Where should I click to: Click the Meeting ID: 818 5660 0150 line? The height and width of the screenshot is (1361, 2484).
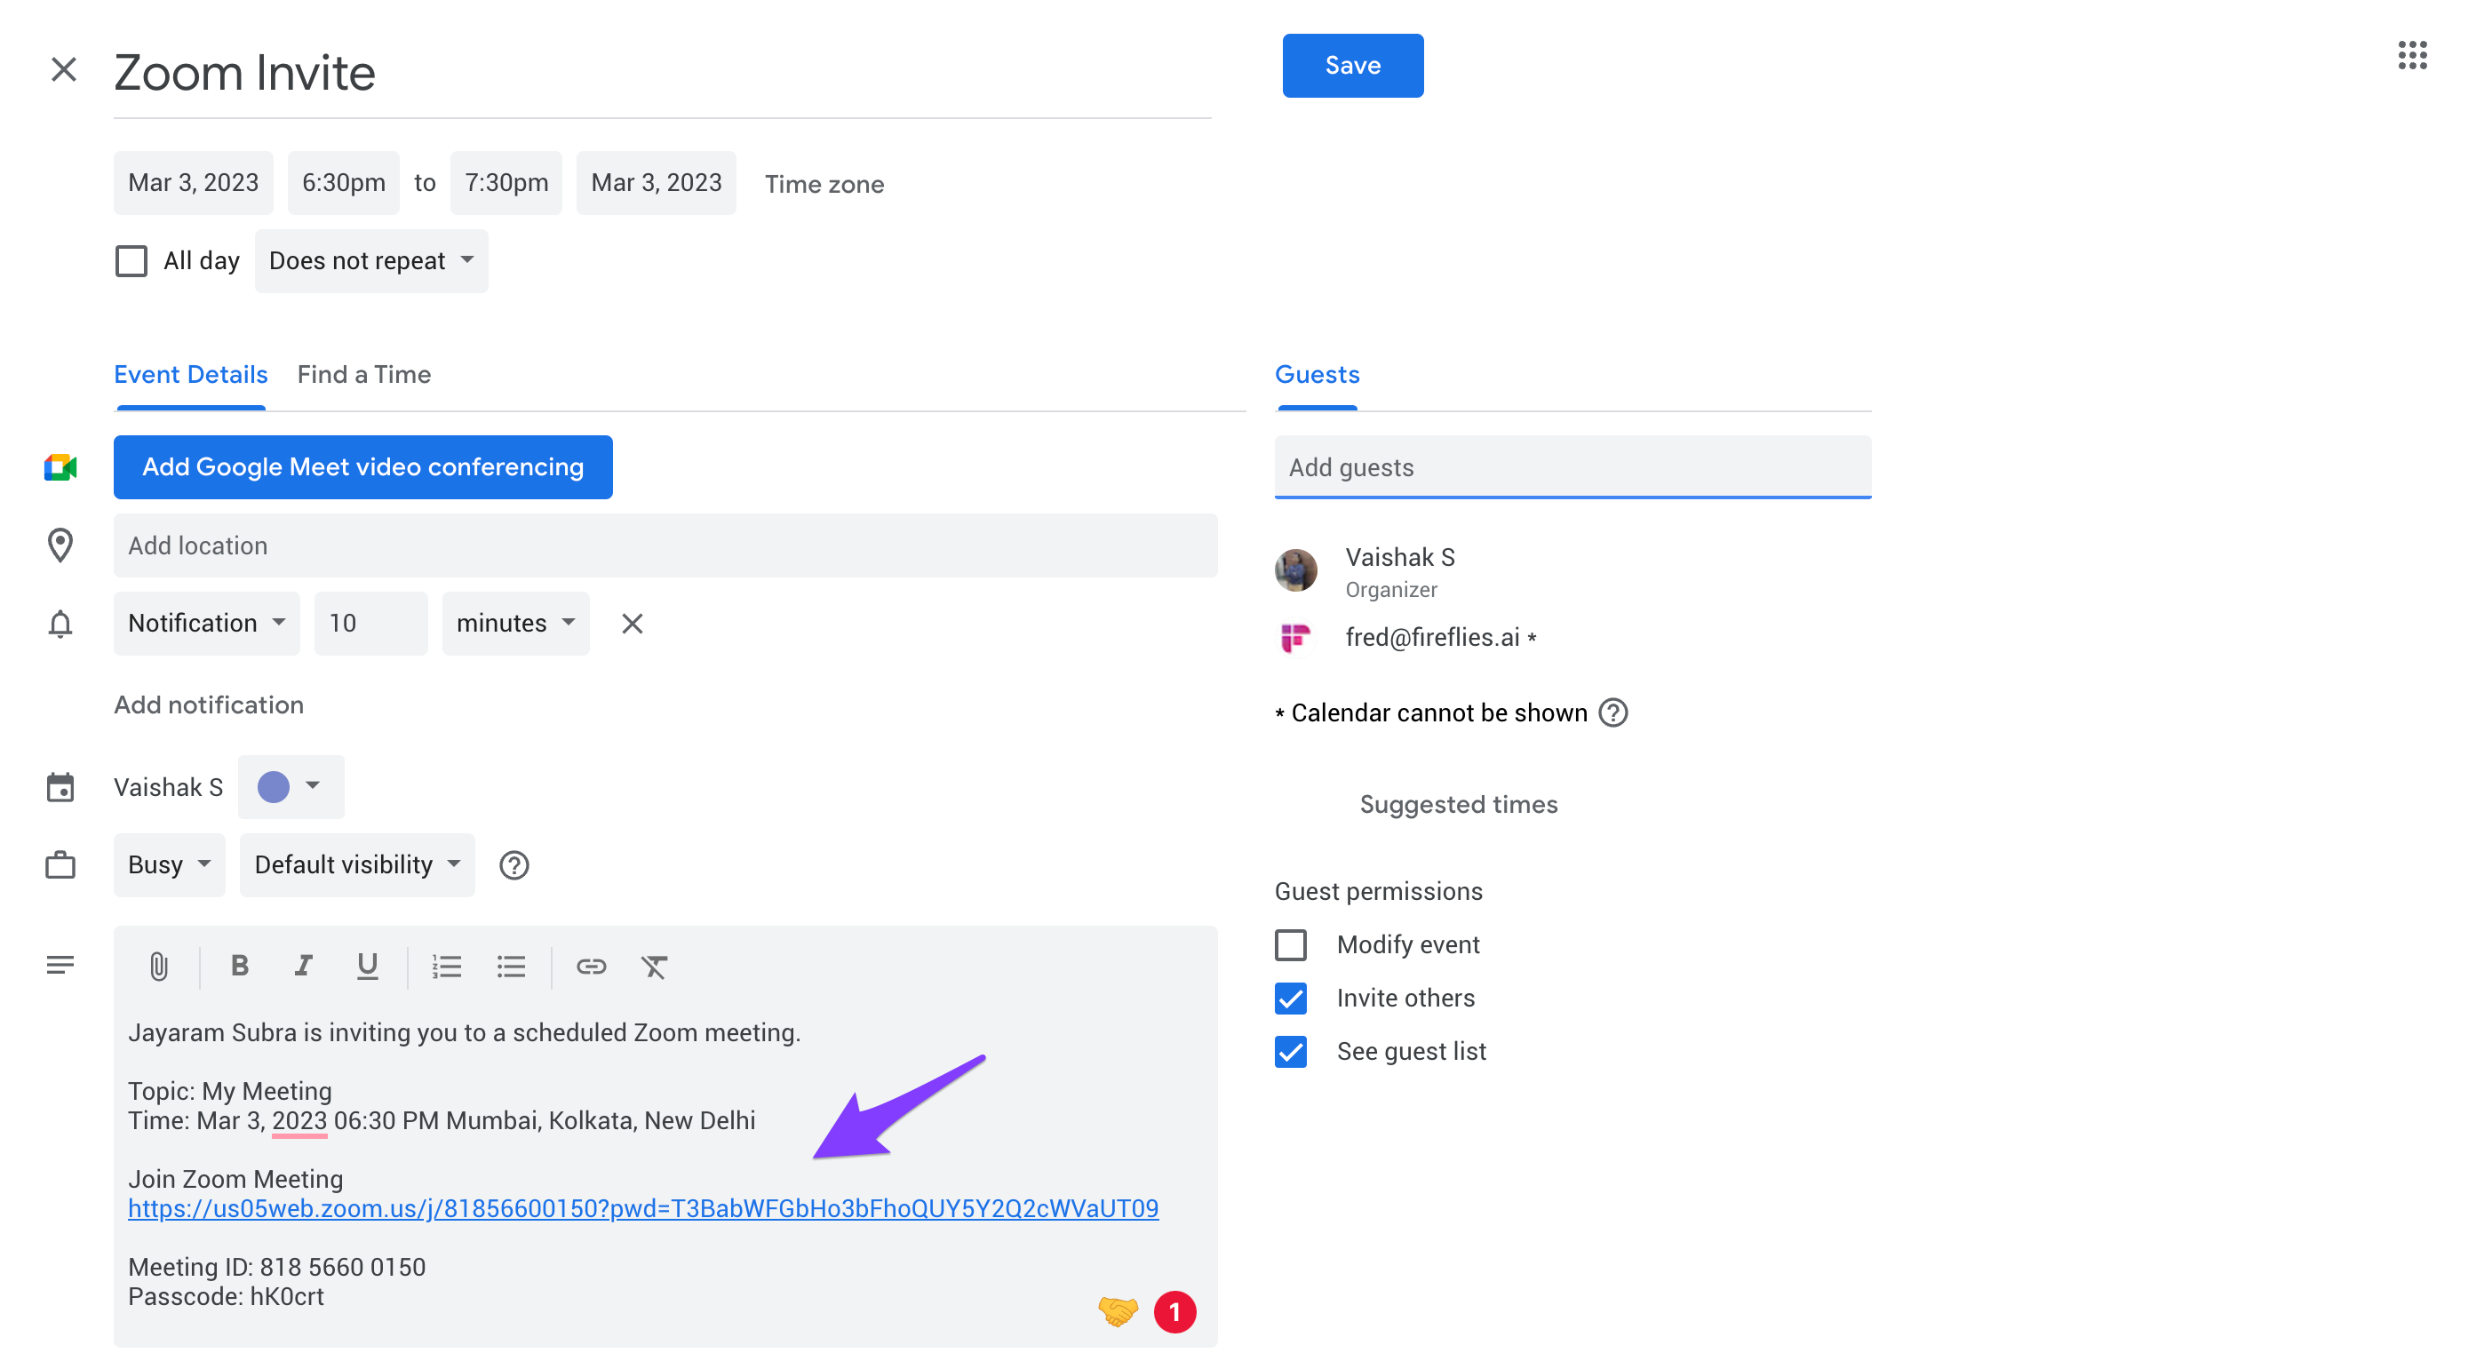277,1268
